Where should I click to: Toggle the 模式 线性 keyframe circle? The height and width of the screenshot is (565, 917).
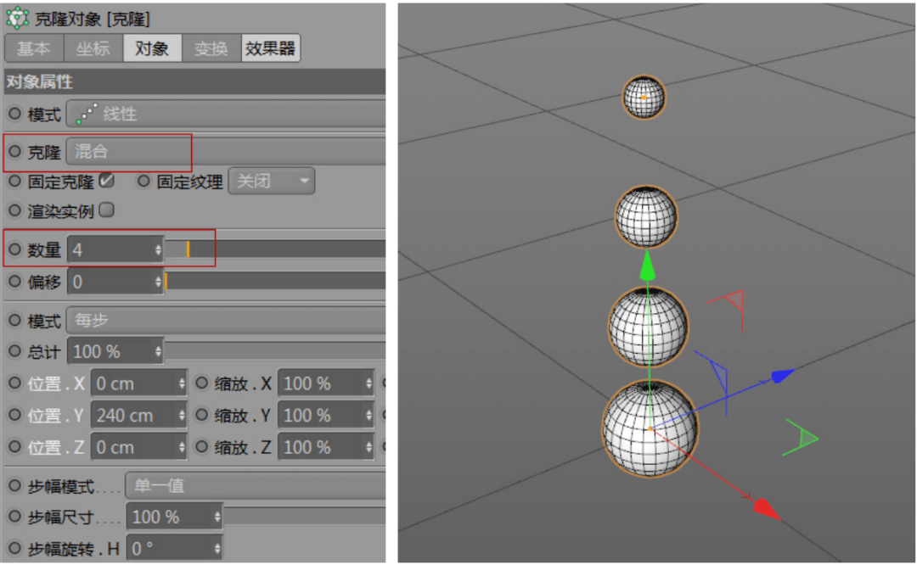click(x=14, y=114)
